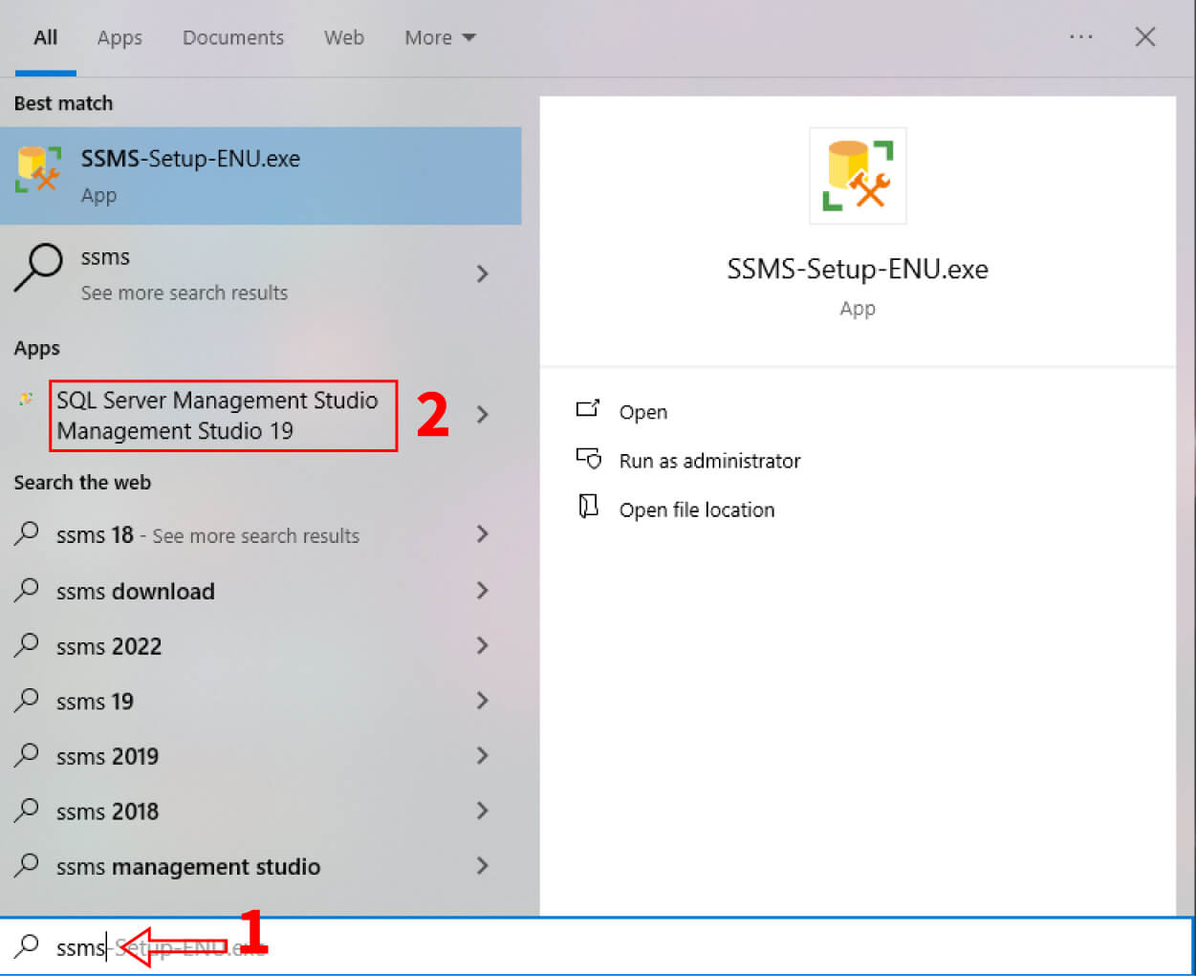Click the magnifier icon next to ssms download
1196x976 pixels.
click(x=24, y=591)
